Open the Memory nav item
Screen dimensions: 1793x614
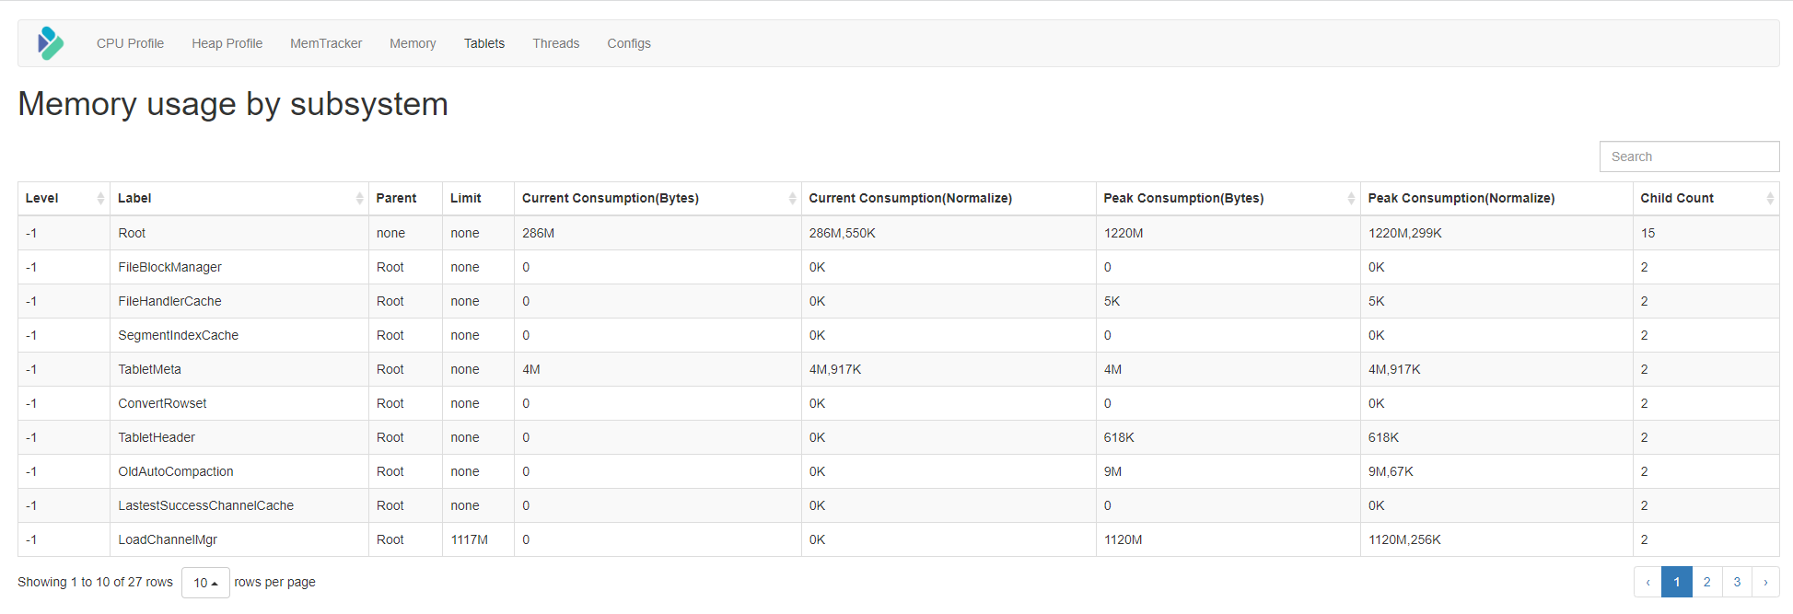[x=413, y=43]
